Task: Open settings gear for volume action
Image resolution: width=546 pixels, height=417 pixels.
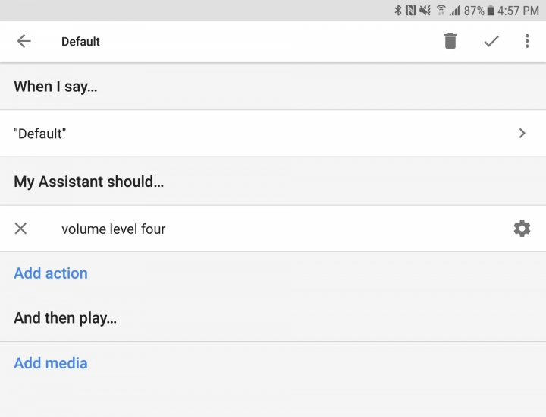Action: [x=522, y=229]
